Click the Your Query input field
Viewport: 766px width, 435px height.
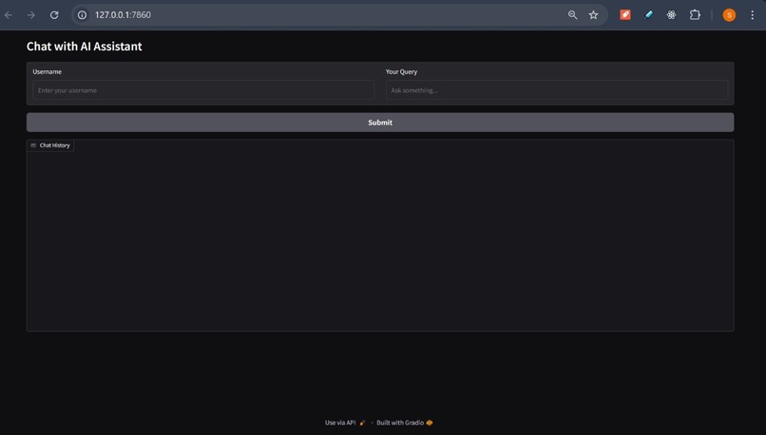click(x=556, y=90)
